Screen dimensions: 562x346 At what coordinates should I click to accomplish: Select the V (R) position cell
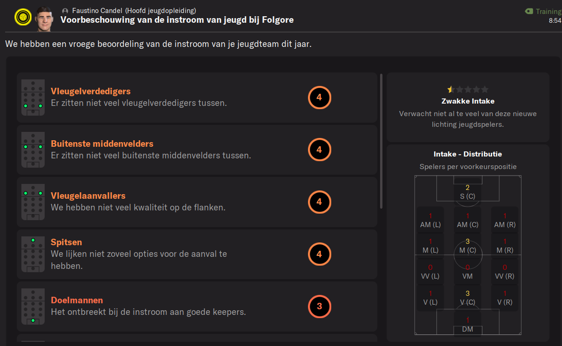(x=505, y=298)
